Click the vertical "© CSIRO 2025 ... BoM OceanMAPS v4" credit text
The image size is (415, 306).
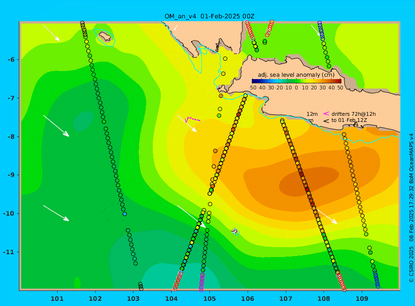click(411, 209)
